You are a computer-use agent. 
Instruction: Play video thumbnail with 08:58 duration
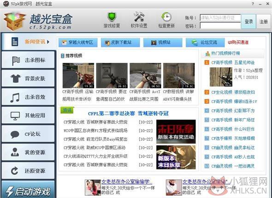pyautogui.click(x=145, y=76)
